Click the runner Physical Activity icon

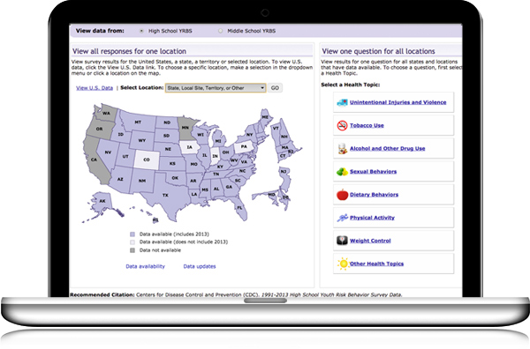tap(342, 218)
